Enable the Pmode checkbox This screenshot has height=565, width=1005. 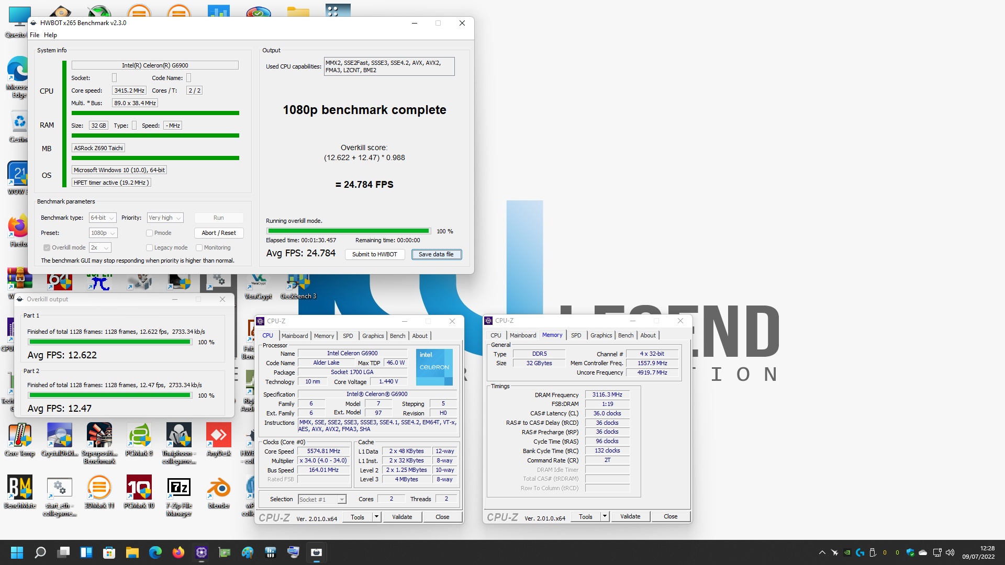click(x=149, y=233)
